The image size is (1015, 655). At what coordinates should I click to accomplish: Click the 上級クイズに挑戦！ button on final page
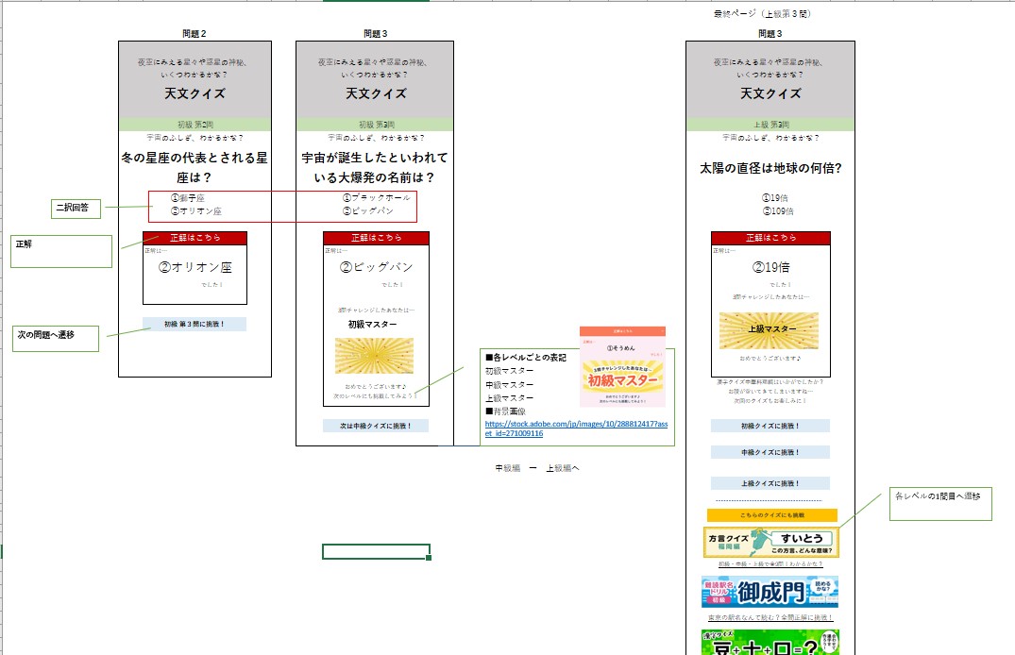click(x=770, y=482)
